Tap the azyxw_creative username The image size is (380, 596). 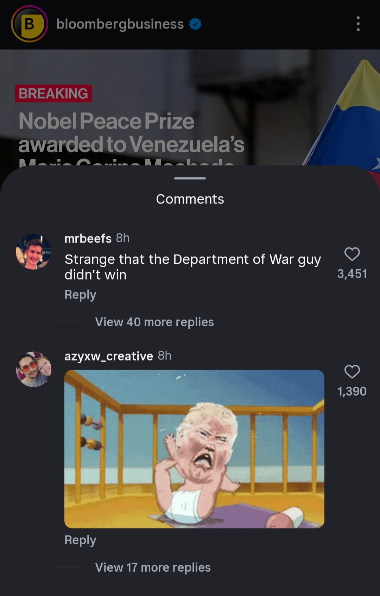pyautogui.click(x=109, y=356)
